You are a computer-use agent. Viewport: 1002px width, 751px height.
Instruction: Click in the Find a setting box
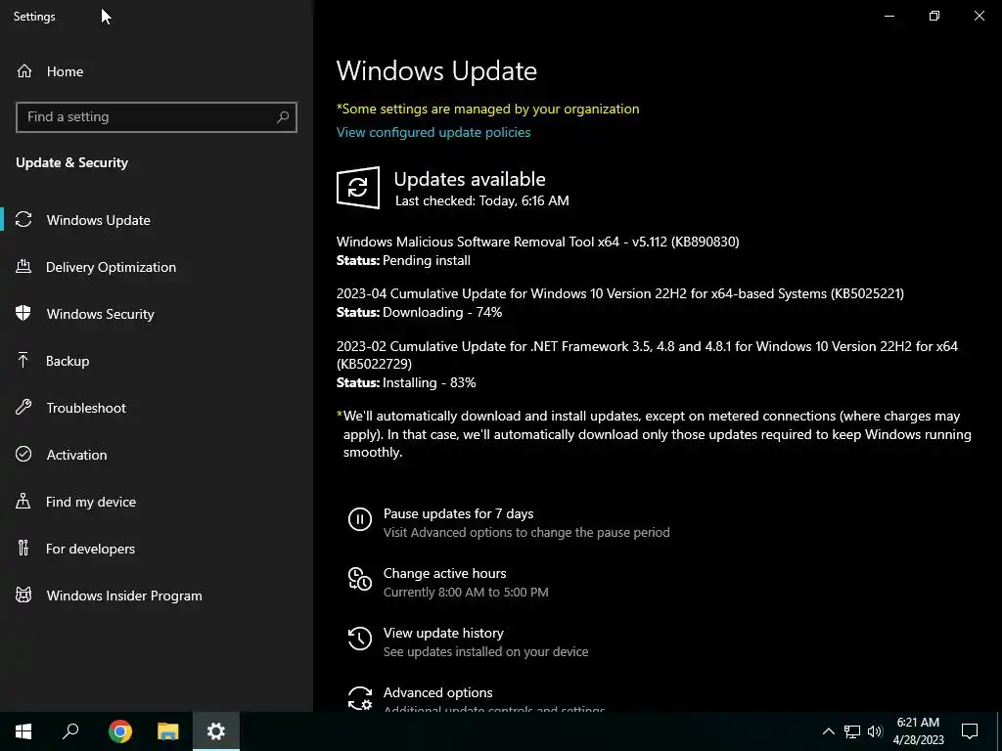pyautogui.click(x=156, y=117)
